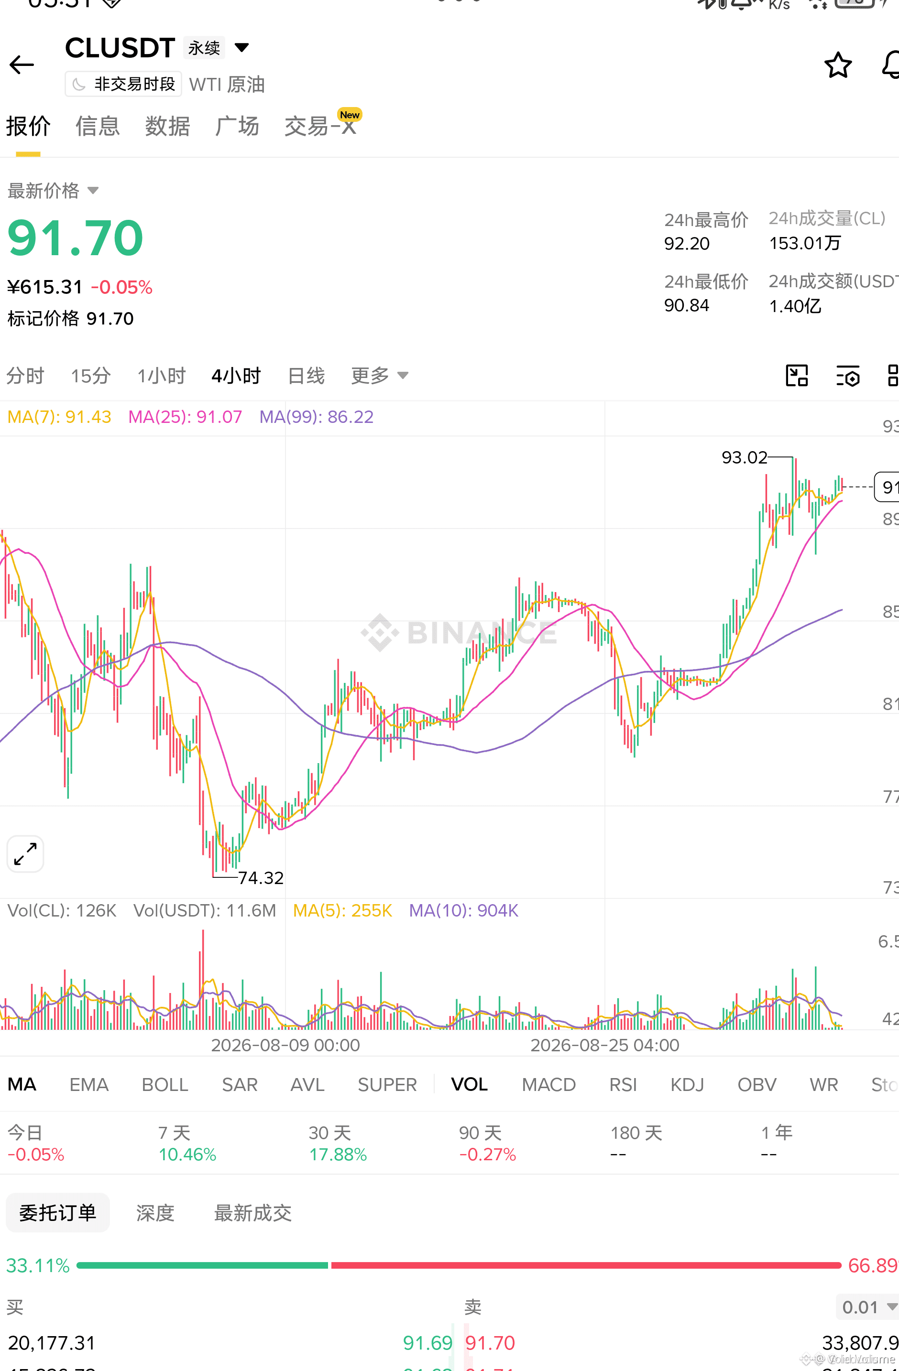Open the 深度 tab

point(155,1212)
